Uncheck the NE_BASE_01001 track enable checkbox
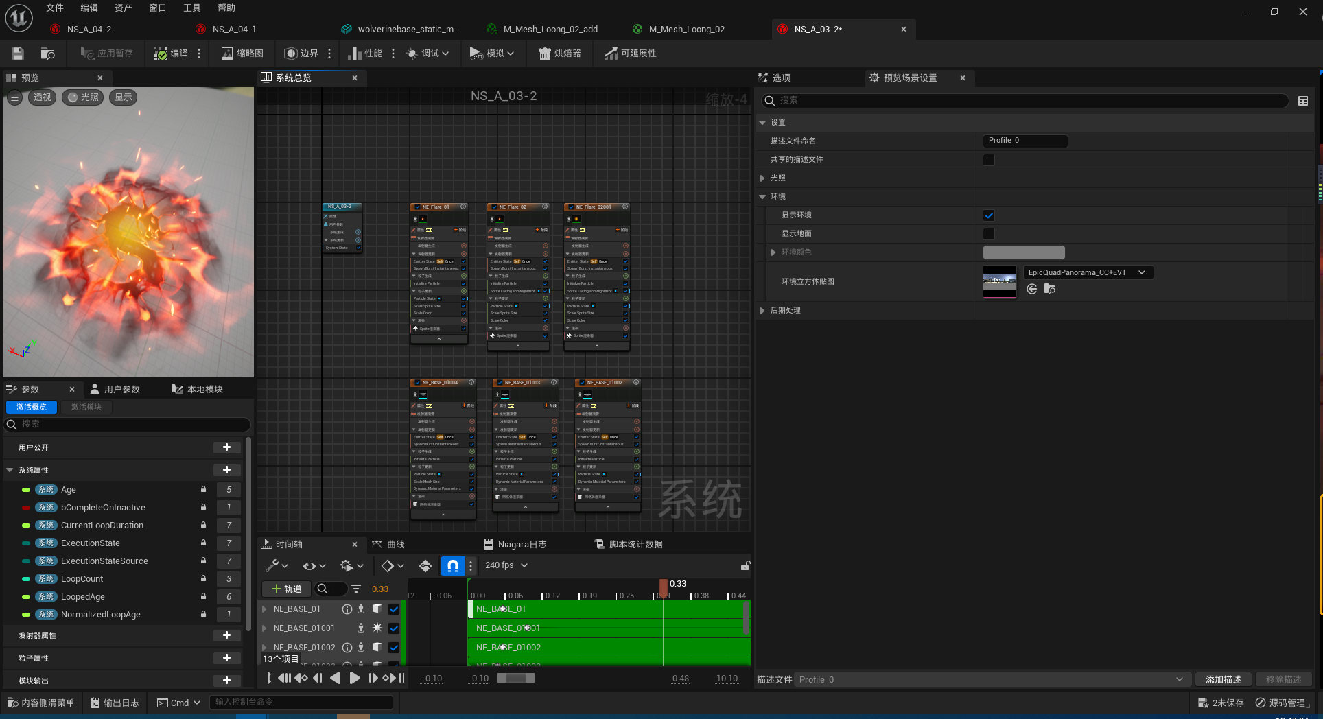The width and height of the screenshot is (1323, 719). coord(394,628)
